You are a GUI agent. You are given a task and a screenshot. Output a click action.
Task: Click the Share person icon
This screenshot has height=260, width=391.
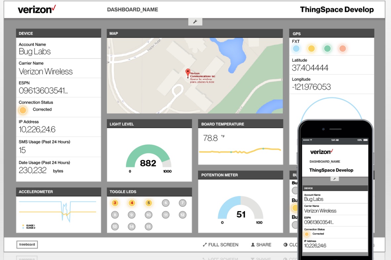[253, 245]
